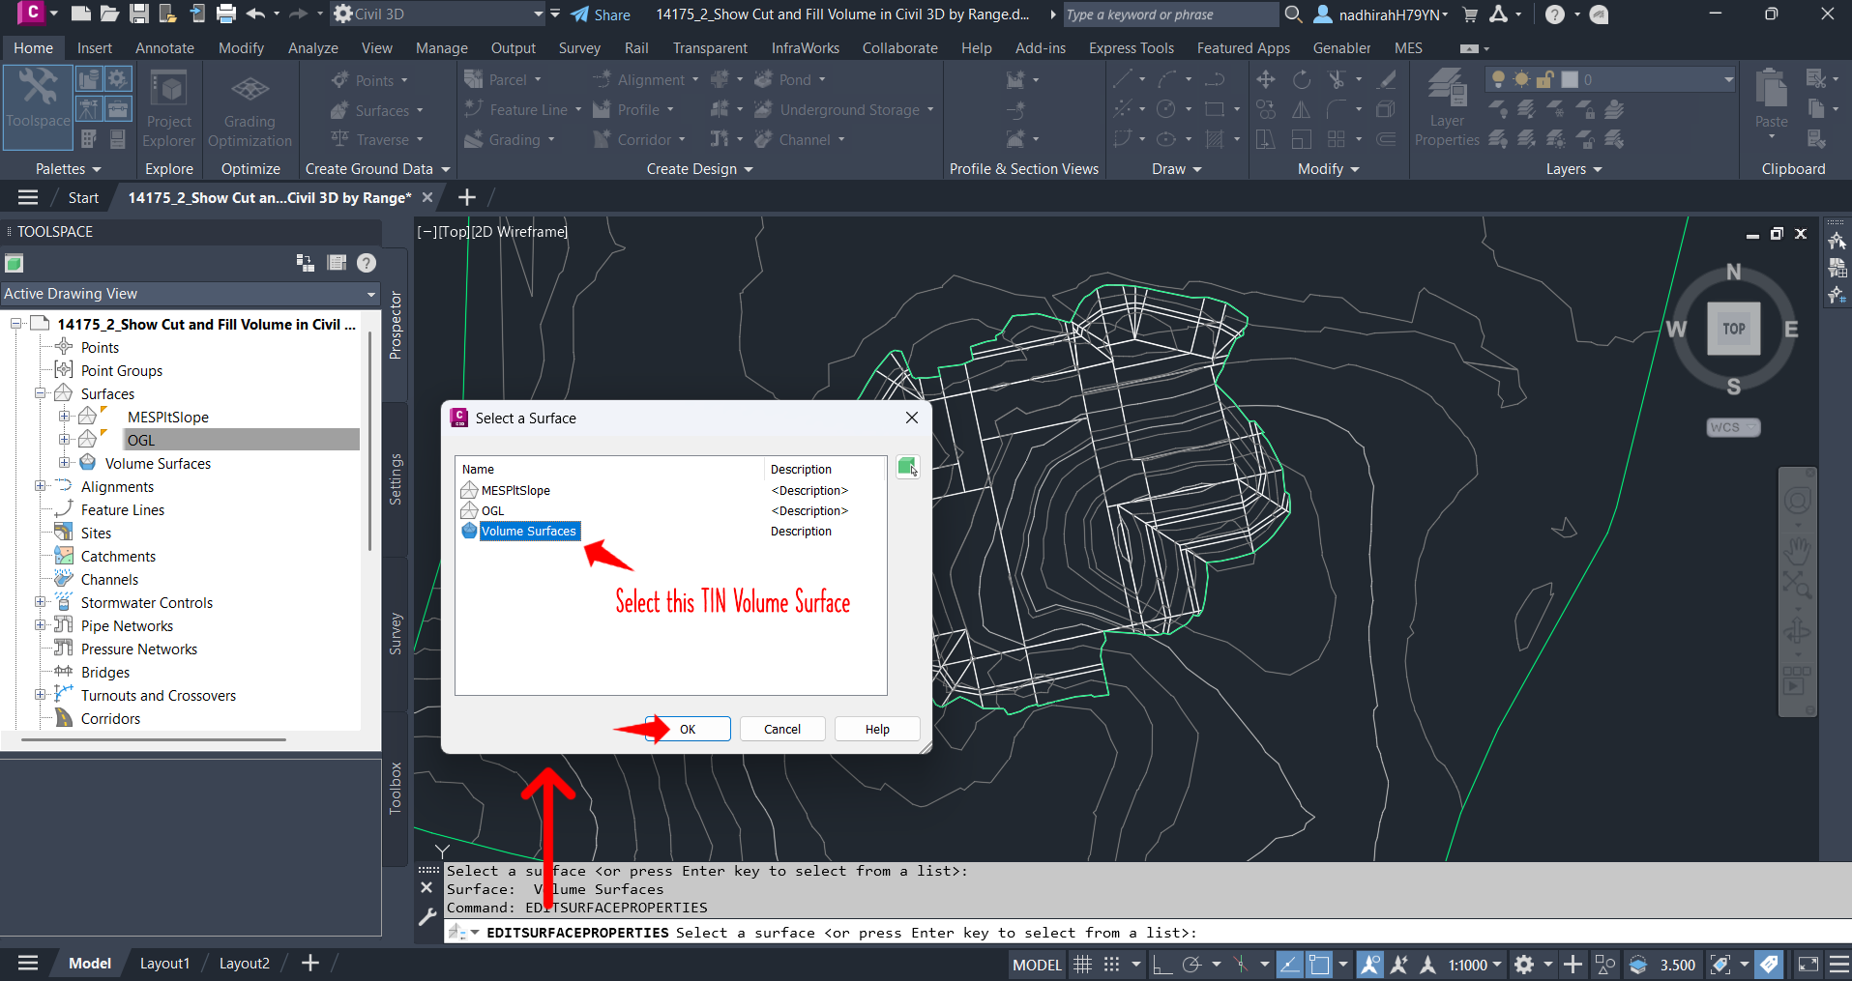The height and width of the screenshot is (981, 1852).
Task: Open the Prospector help question mark icon
Action: point(366,262)
